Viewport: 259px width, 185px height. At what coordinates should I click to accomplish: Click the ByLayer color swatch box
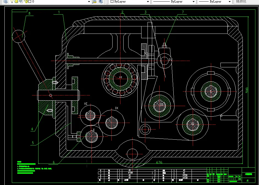(x=112, y=1)
